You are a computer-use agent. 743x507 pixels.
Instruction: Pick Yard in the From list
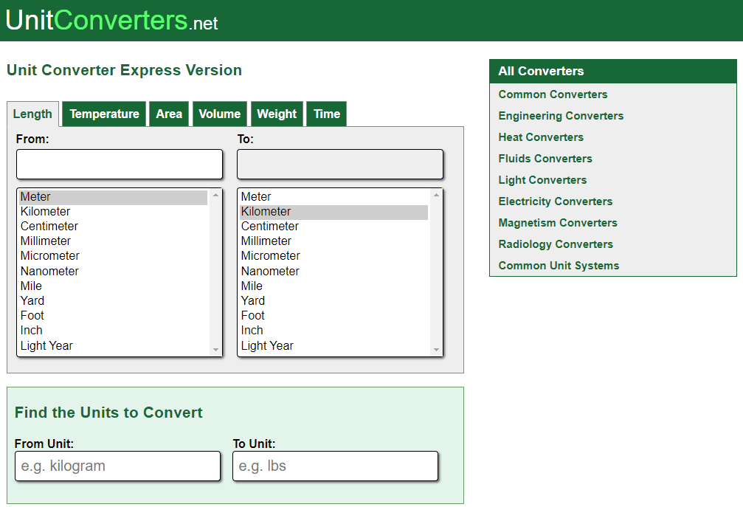(113, 300)
